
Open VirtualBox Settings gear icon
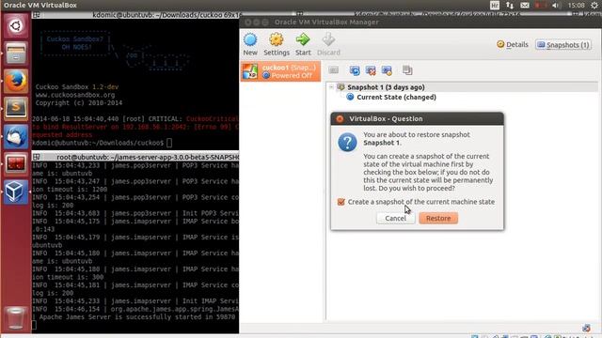(x=276, y=44)
